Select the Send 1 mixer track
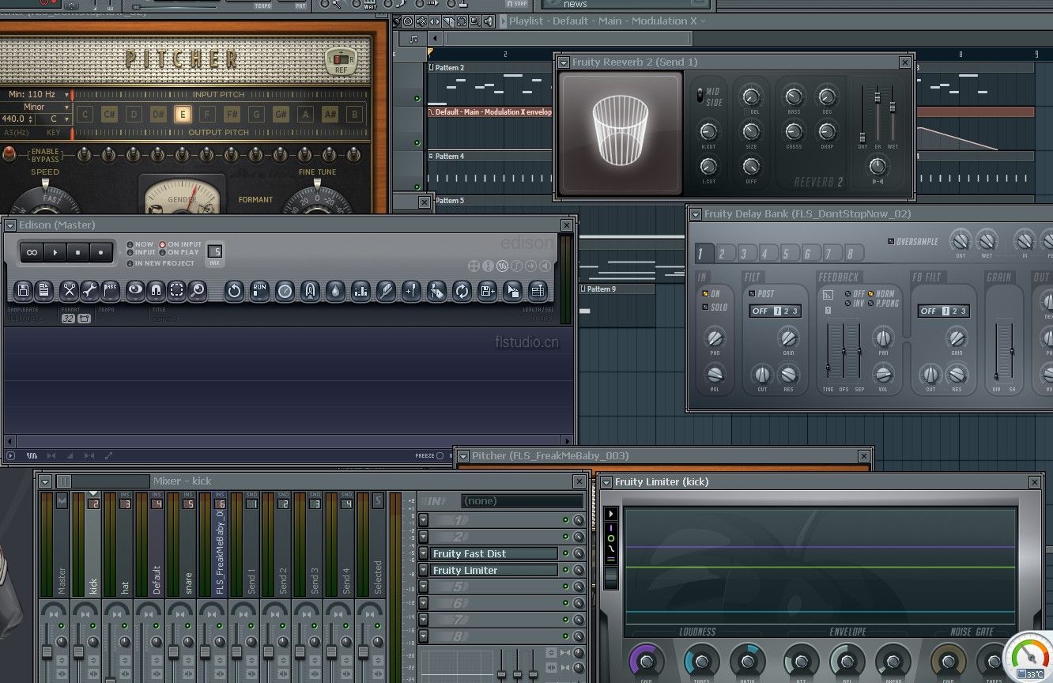Screen dimensions: 1053x683 251,545
